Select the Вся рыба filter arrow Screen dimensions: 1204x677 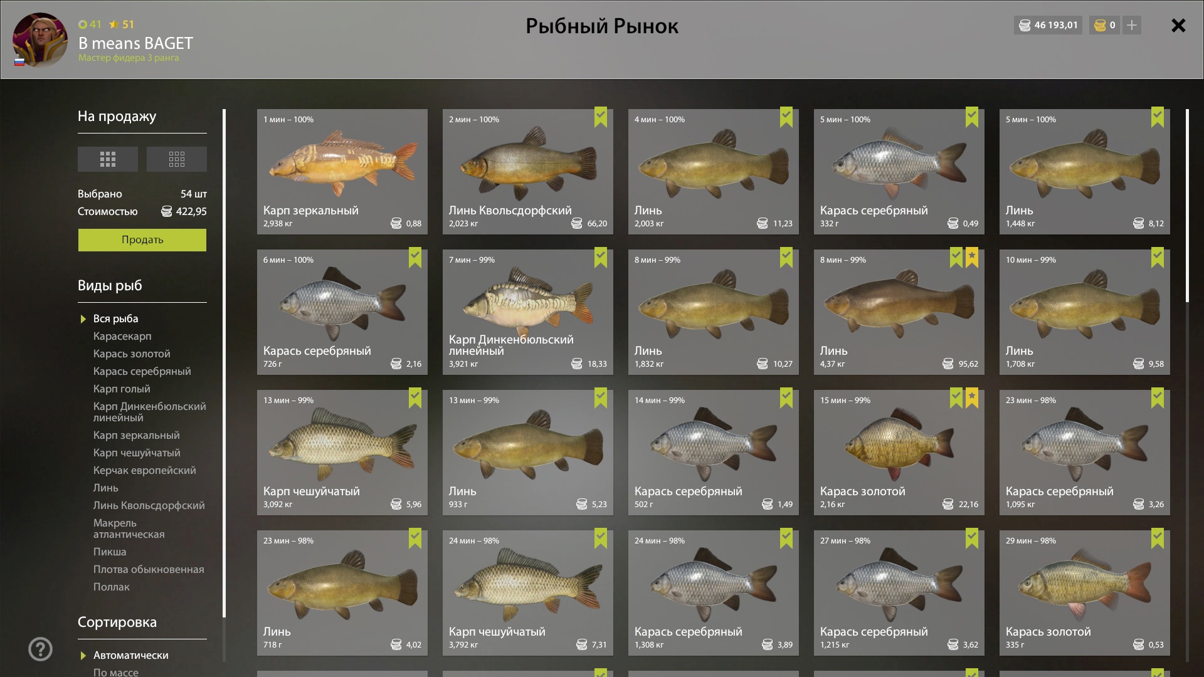(x=83, y=319)
